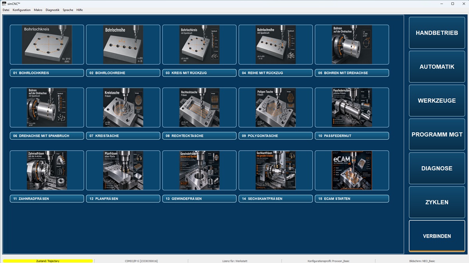Open the WERKZEUGE screen
The height and width of the screenshot is (263, 469).
tap(437, 101)
